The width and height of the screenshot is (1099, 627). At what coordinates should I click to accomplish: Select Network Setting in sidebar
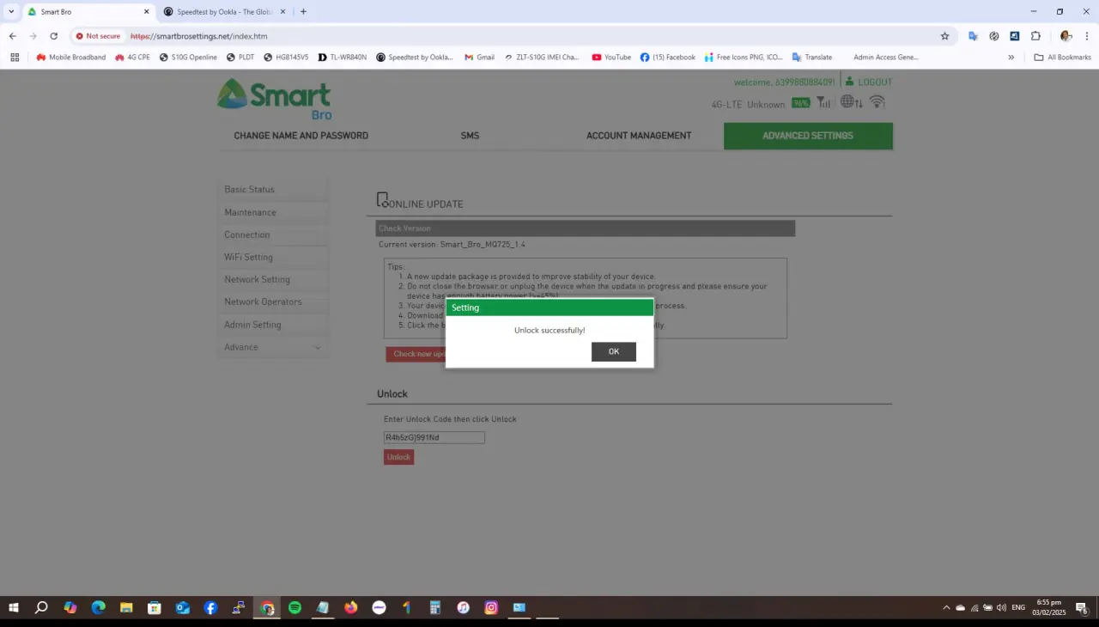(x=273, y=279)
